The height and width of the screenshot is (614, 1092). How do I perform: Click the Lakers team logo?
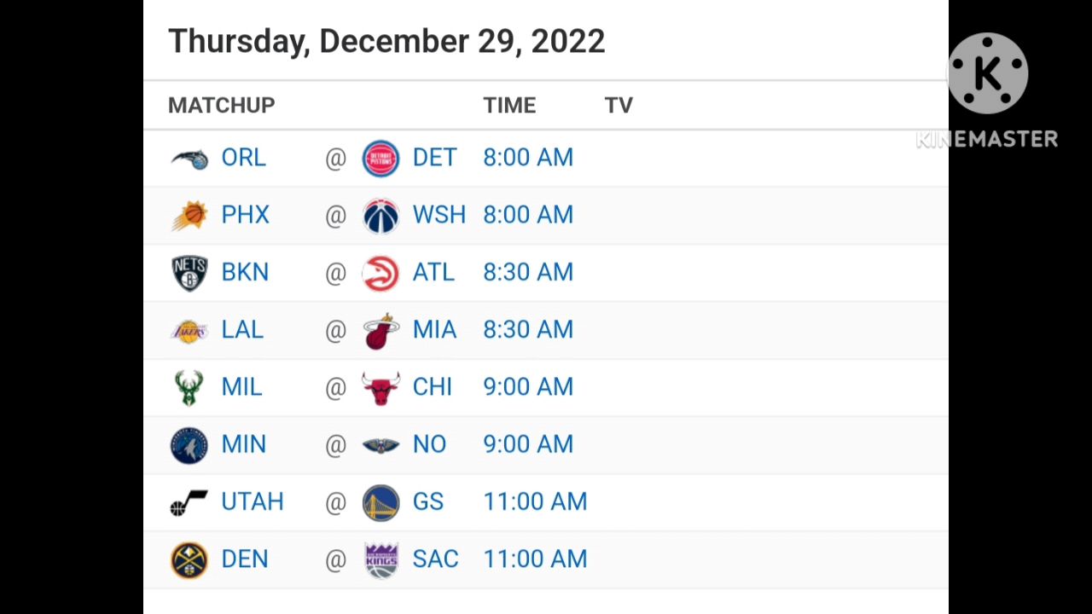pos(189,331)
